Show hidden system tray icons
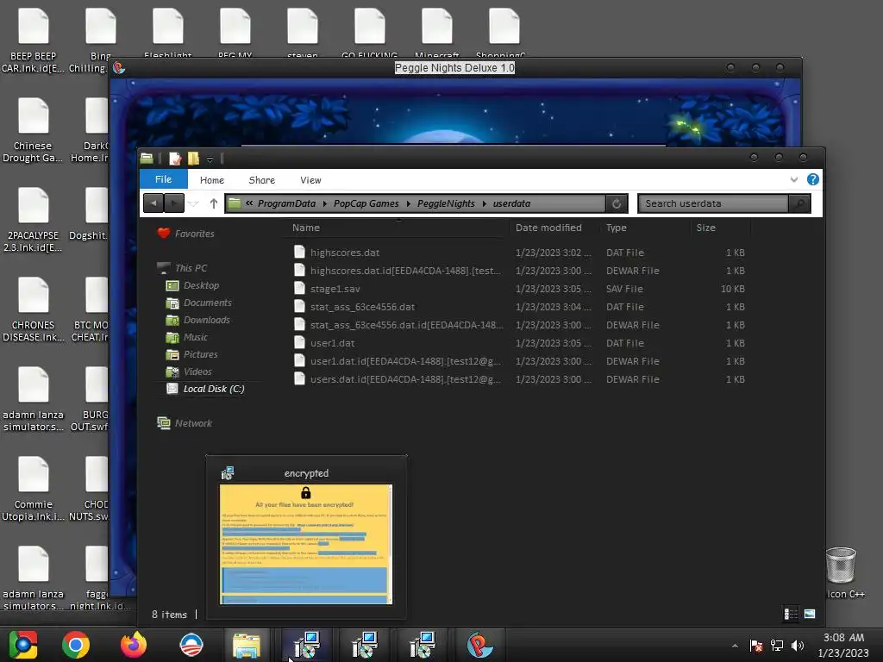Viewport: 883px width, 662px height. pyautogui.click(x=735, y=646)
